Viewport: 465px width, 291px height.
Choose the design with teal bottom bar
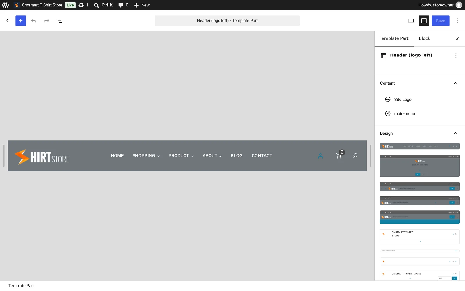(x=420, y=217)
